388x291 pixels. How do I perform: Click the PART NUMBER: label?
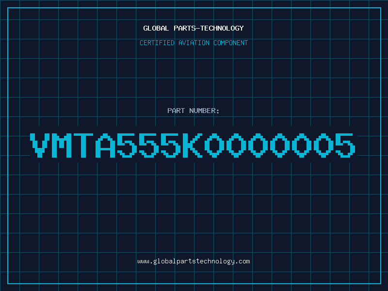(194, 111)
